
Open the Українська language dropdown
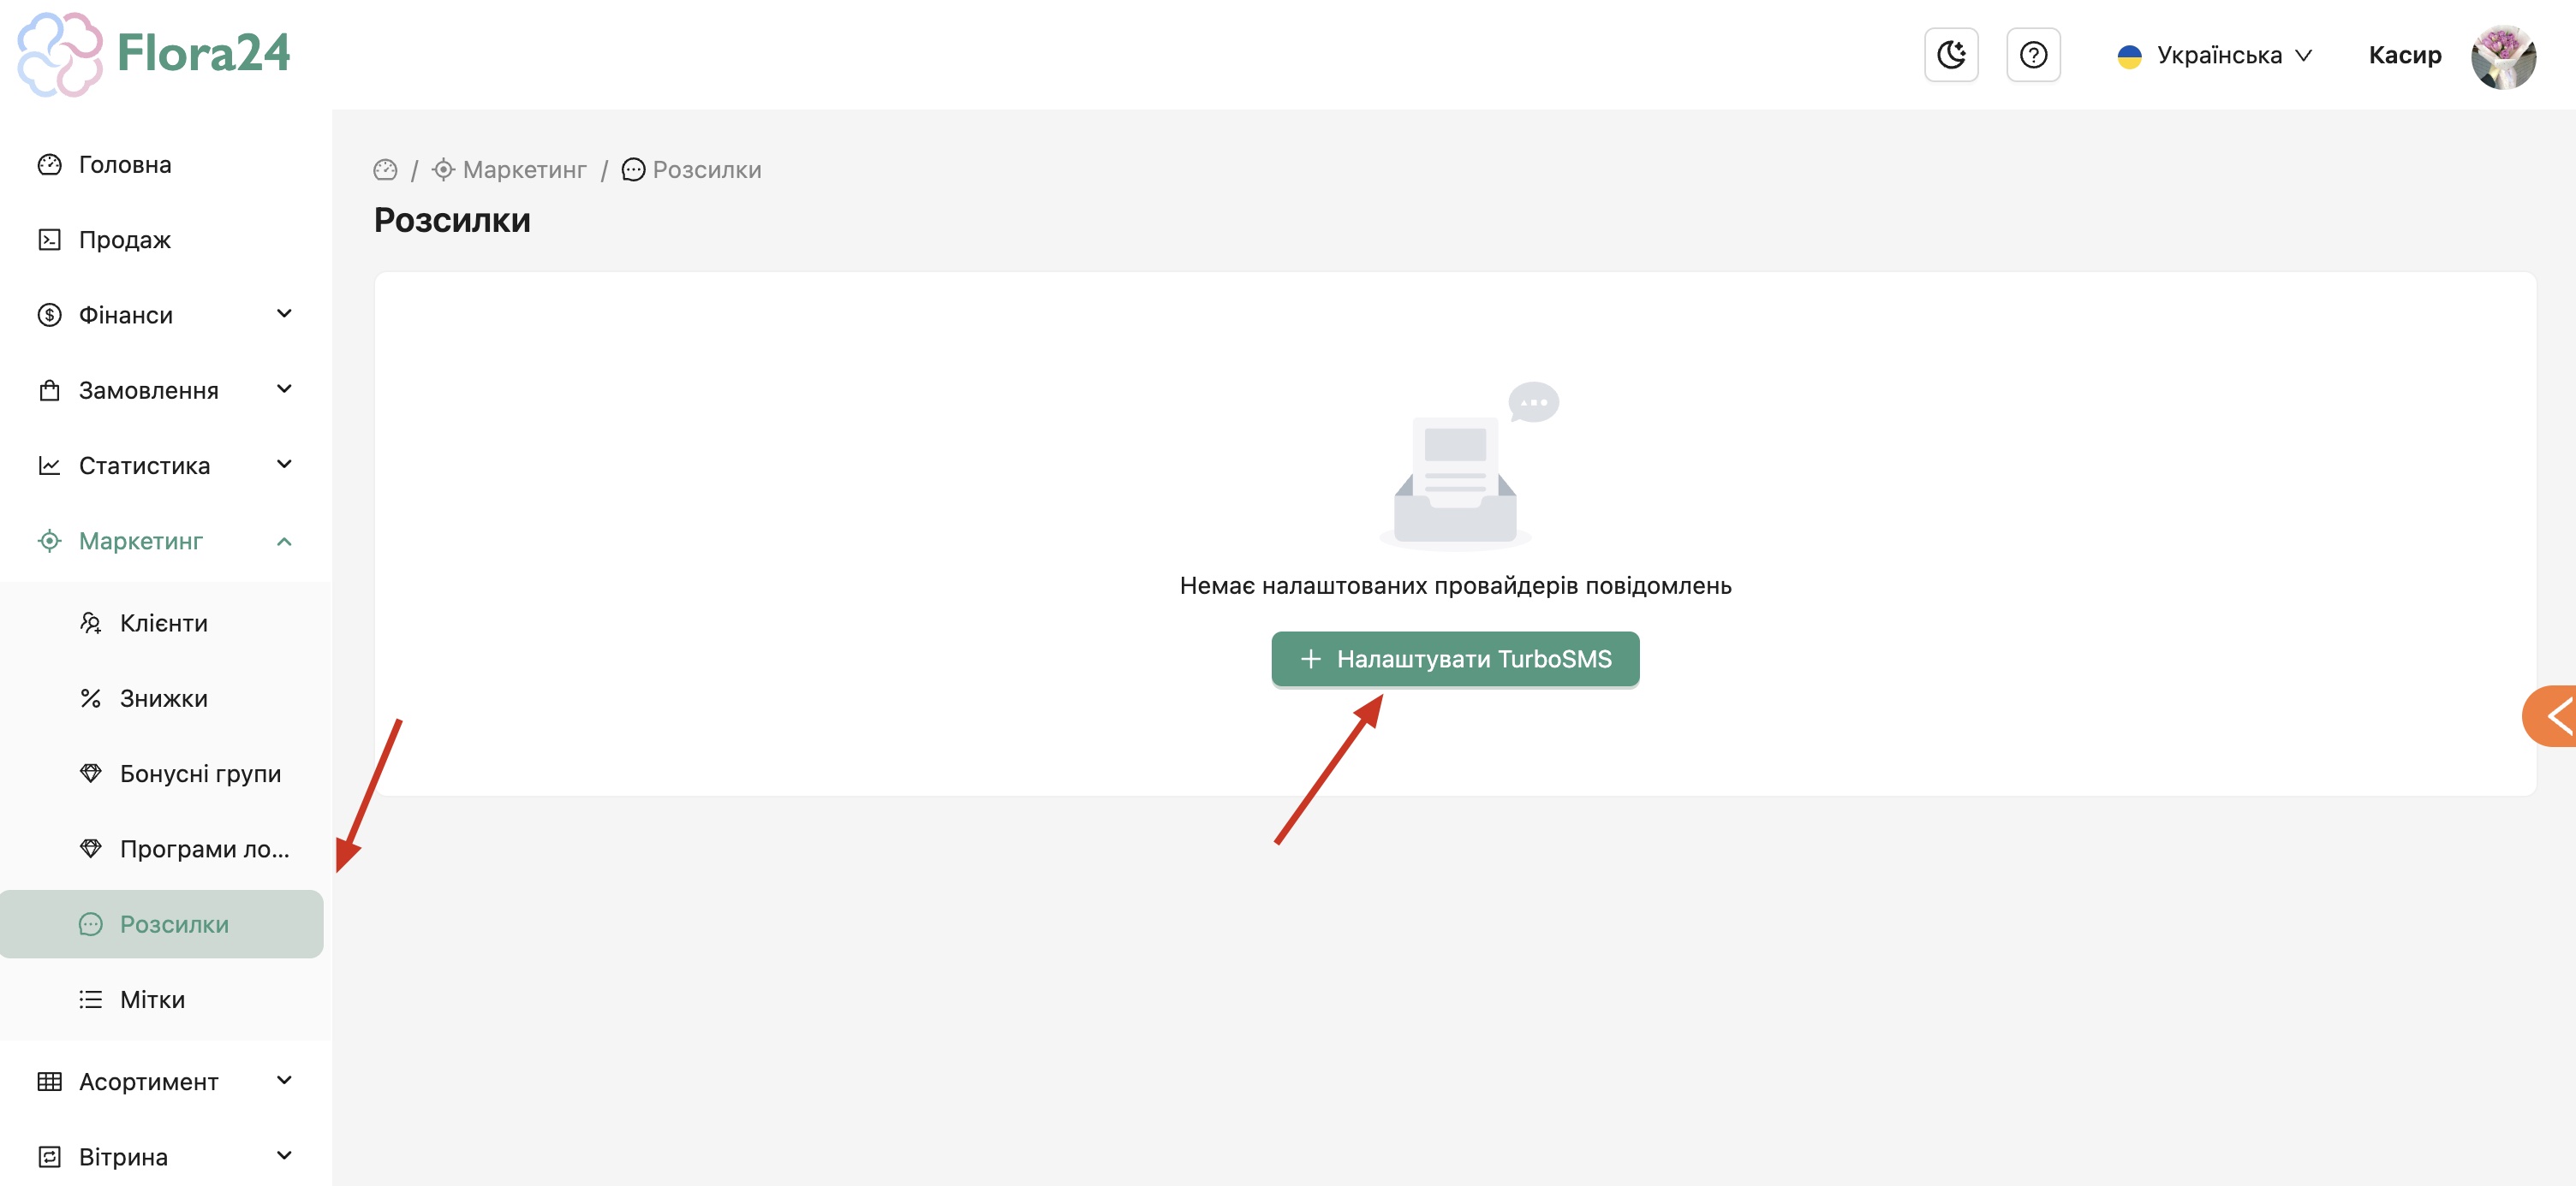tap(2214, 55)
